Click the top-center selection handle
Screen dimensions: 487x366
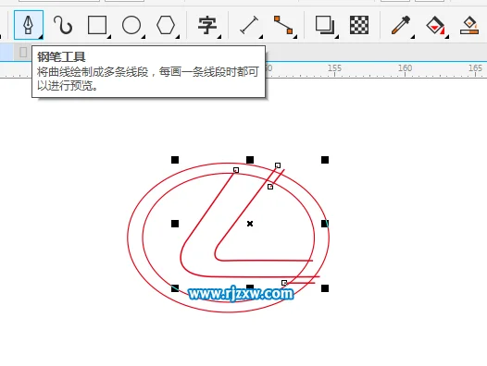[x=250, y=160]
